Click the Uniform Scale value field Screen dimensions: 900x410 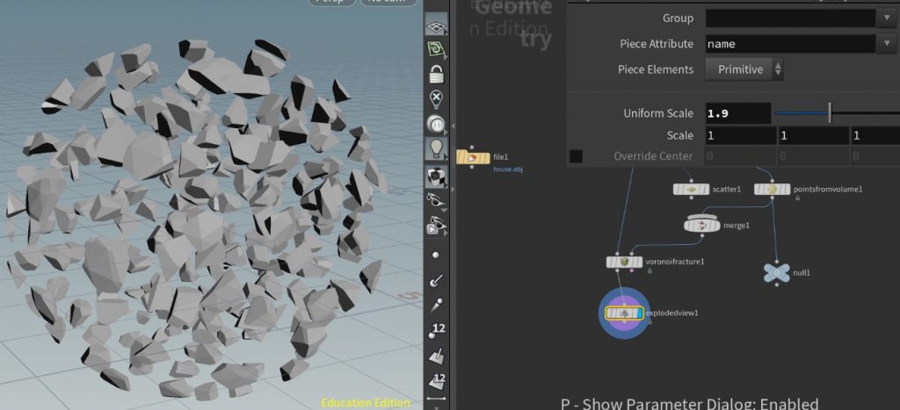[737, 113]
